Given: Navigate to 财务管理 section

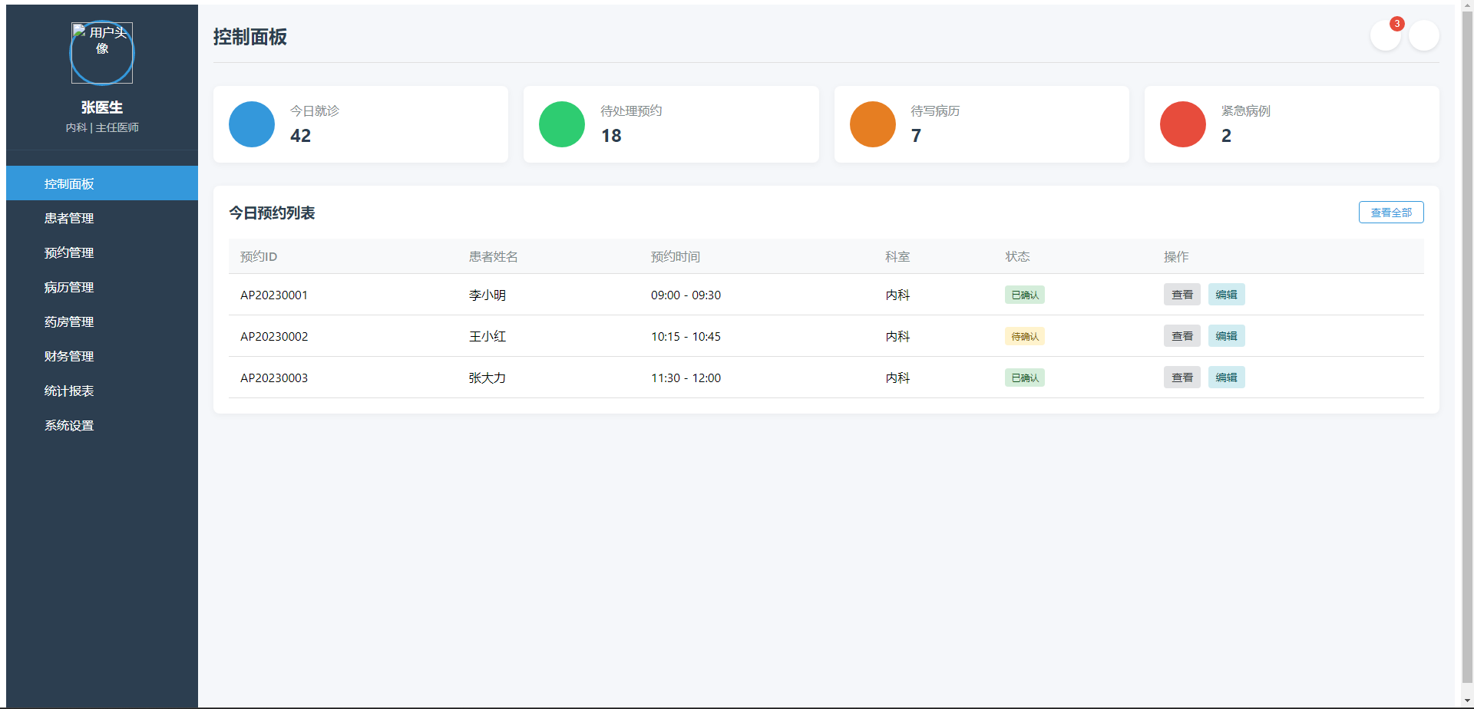Looking at the screenshot, I should coord(69,356).
